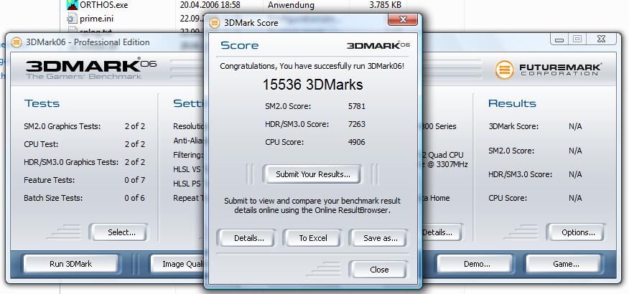
Task: Click the Select... button under Tests
Action: 118,232
